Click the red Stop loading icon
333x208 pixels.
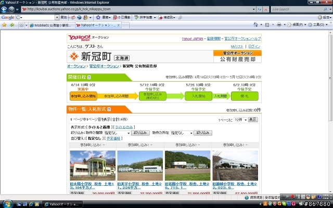[x=266, y=9]
